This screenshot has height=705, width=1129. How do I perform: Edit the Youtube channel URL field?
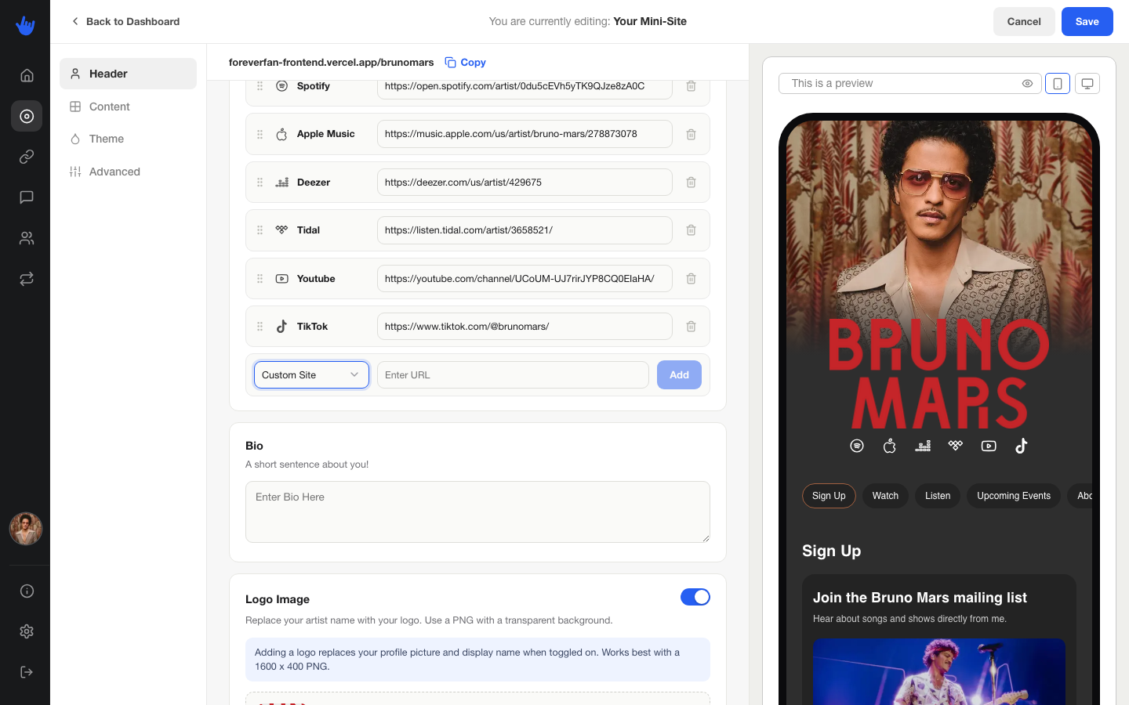pos(525,279)
